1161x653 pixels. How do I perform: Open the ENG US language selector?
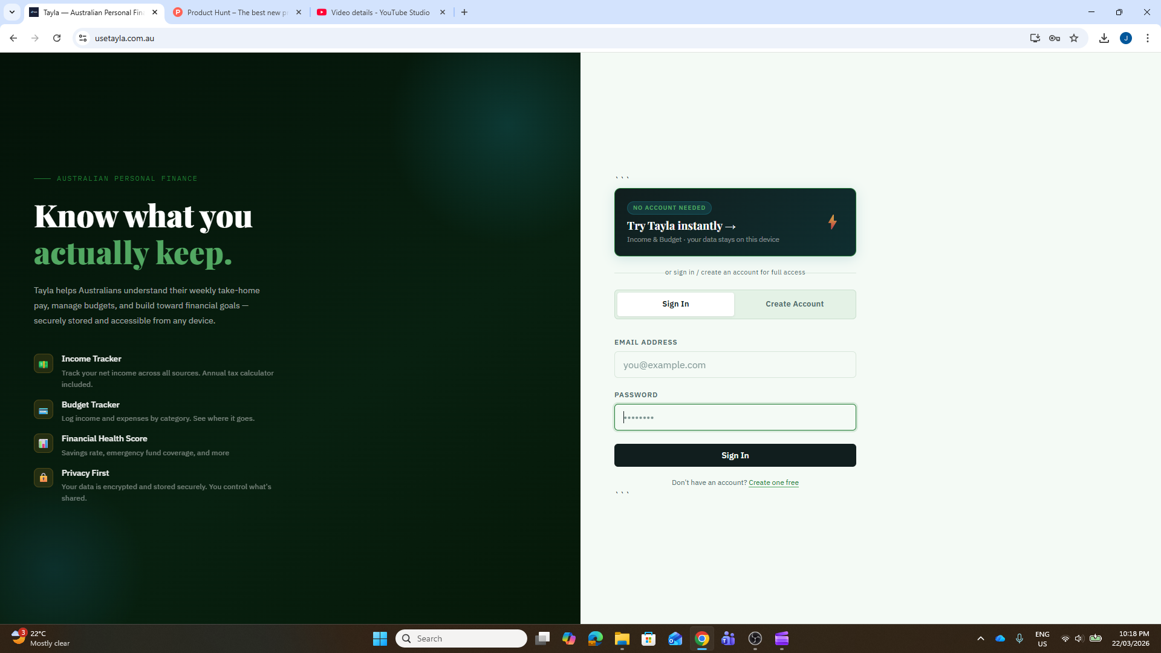pos(1042,638)
